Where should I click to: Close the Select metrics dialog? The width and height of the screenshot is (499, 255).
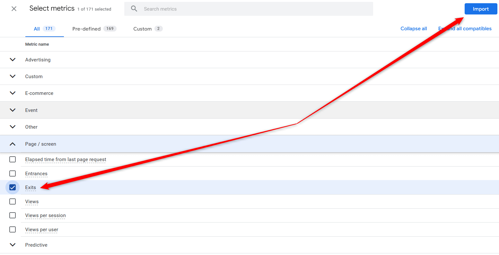click(x=14, y=9)
